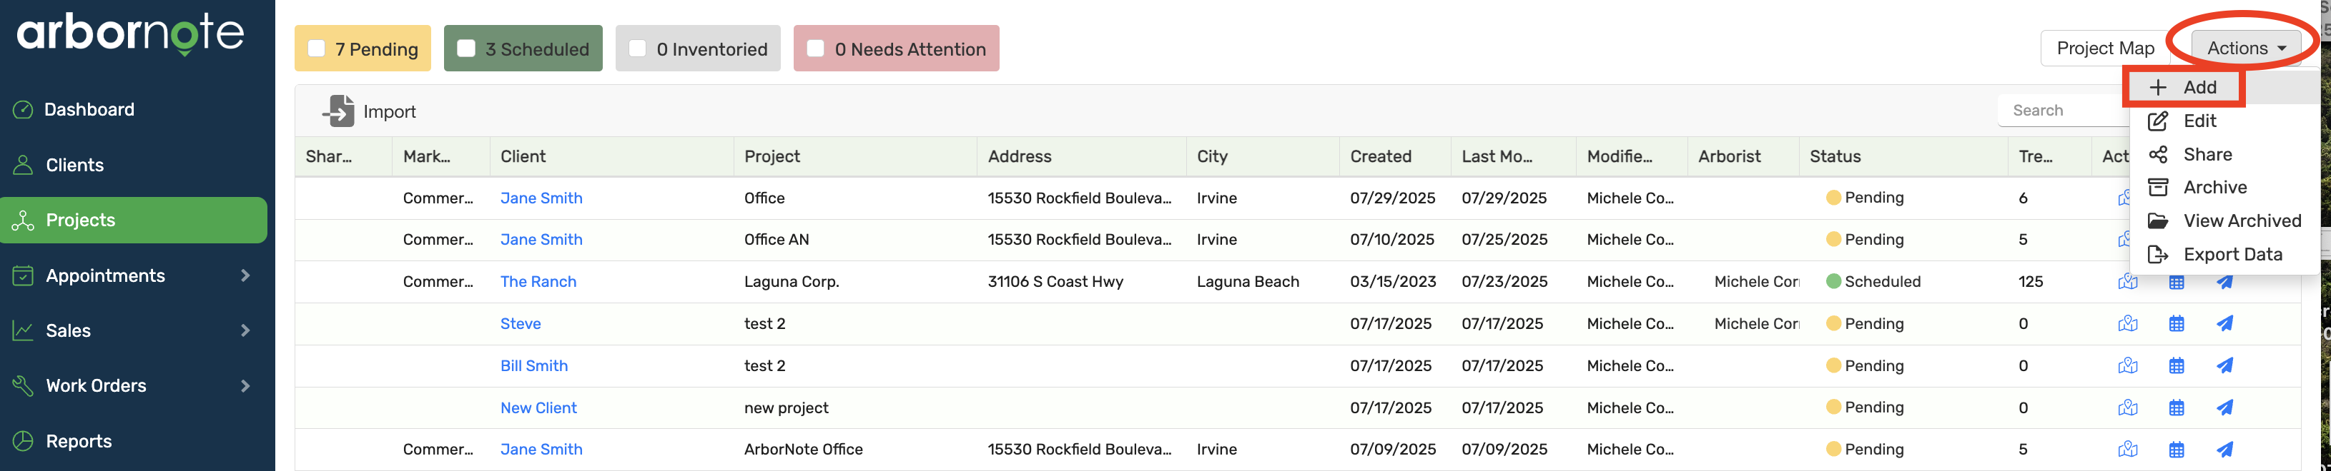Expand the Appointments sidebar submenu
Screen dimensions: 2331x471
[x=245, y=276]
